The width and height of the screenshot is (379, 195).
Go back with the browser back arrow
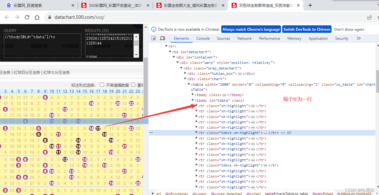pos(7,17)
